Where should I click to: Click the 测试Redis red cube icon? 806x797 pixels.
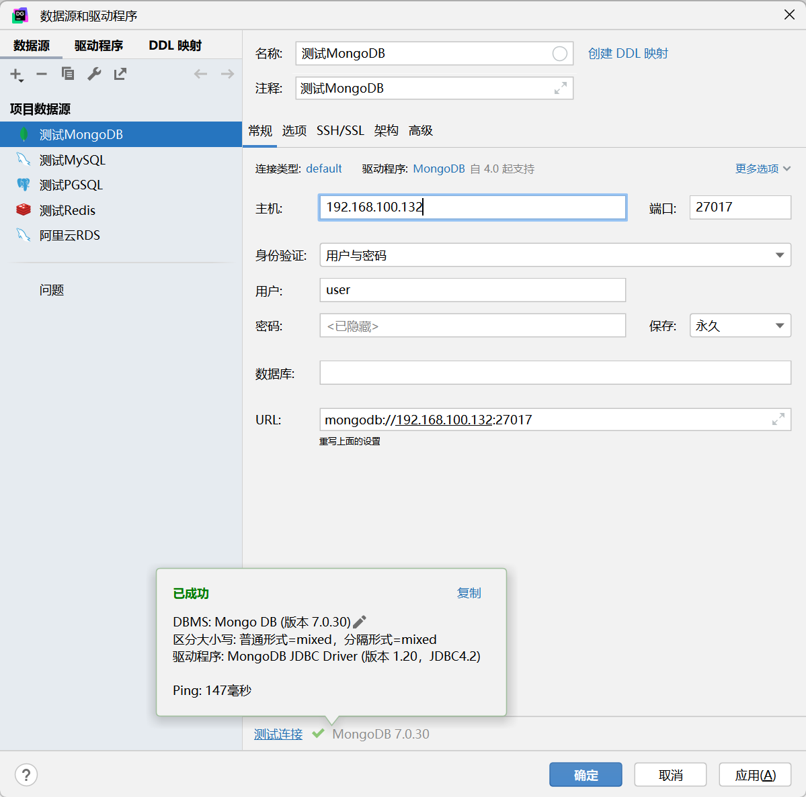coord(23,209)
